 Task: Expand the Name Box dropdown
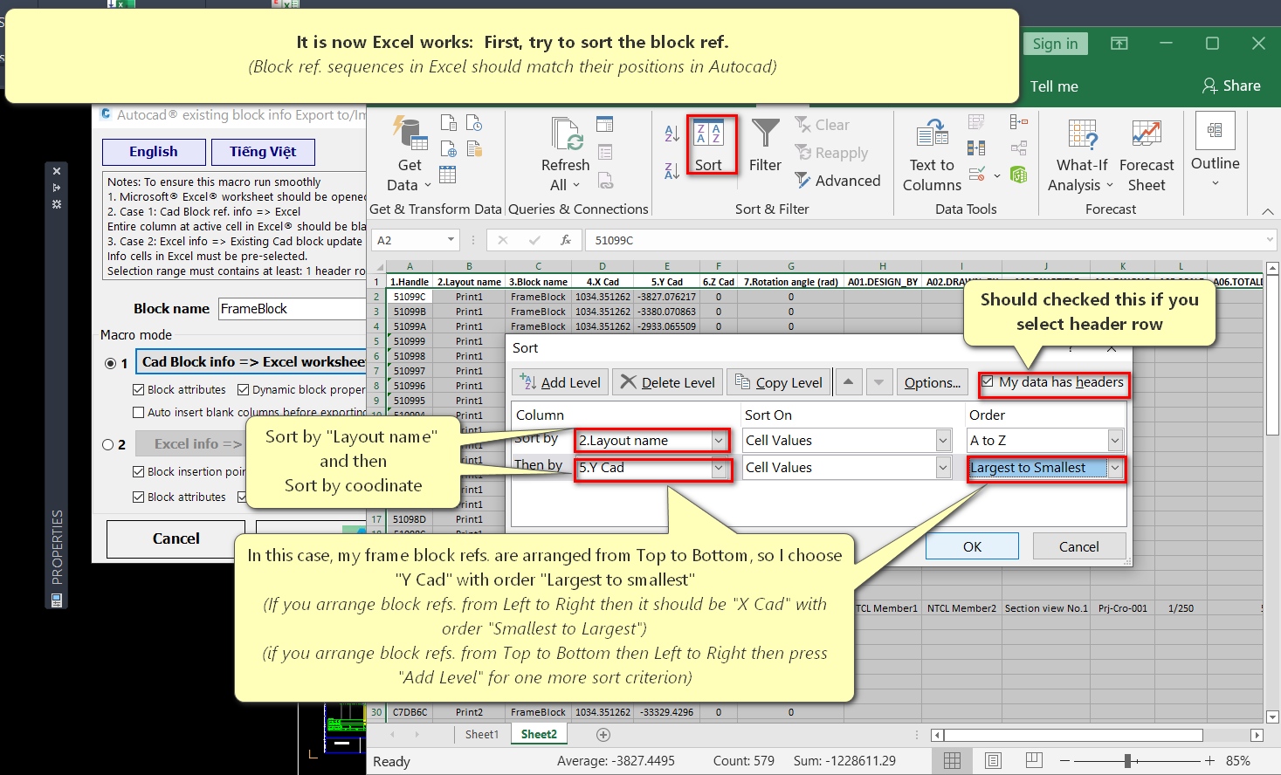[451, 240]
